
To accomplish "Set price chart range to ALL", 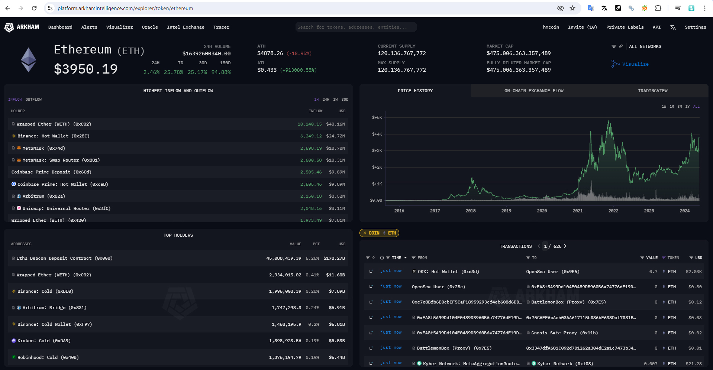I will (x=696, y=107).
